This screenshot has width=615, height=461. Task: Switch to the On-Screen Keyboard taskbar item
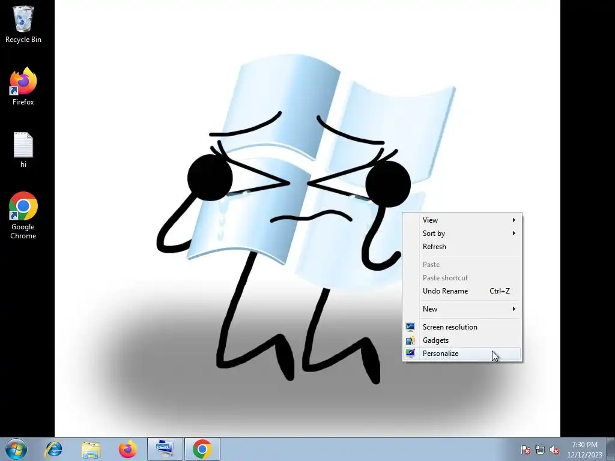tap(165, 449)
